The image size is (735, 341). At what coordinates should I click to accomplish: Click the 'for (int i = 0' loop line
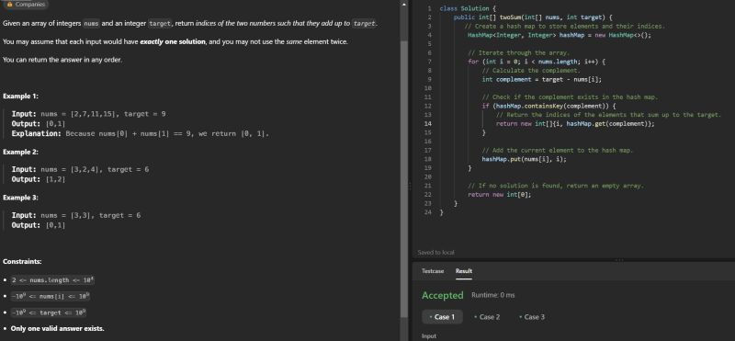537,62
